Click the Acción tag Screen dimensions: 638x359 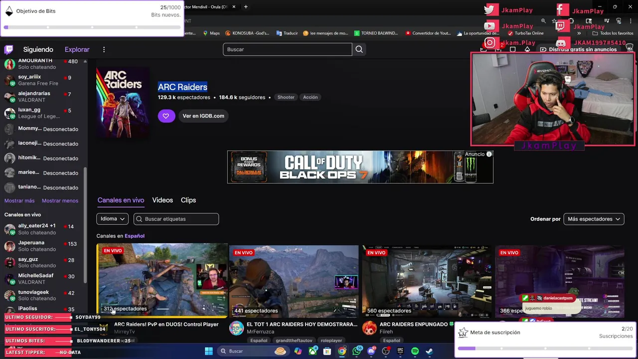point(310,97)
